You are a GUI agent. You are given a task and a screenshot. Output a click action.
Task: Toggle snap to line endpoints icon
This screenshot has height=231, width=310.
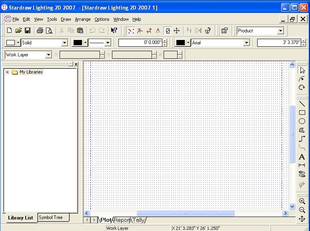click(x=149, y=31)
